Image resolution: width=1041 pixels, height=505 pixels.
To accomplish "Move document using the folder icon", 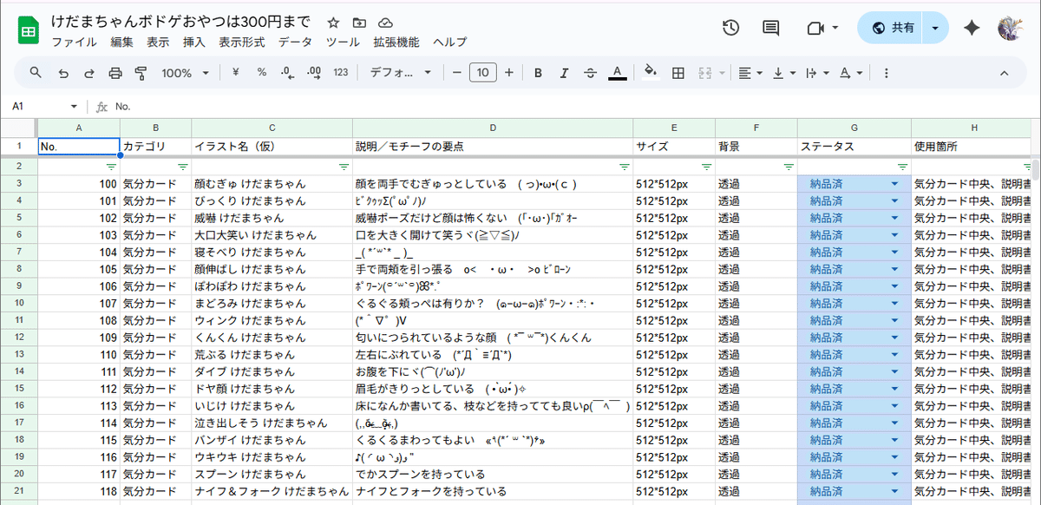I will (x=359, y=23).
